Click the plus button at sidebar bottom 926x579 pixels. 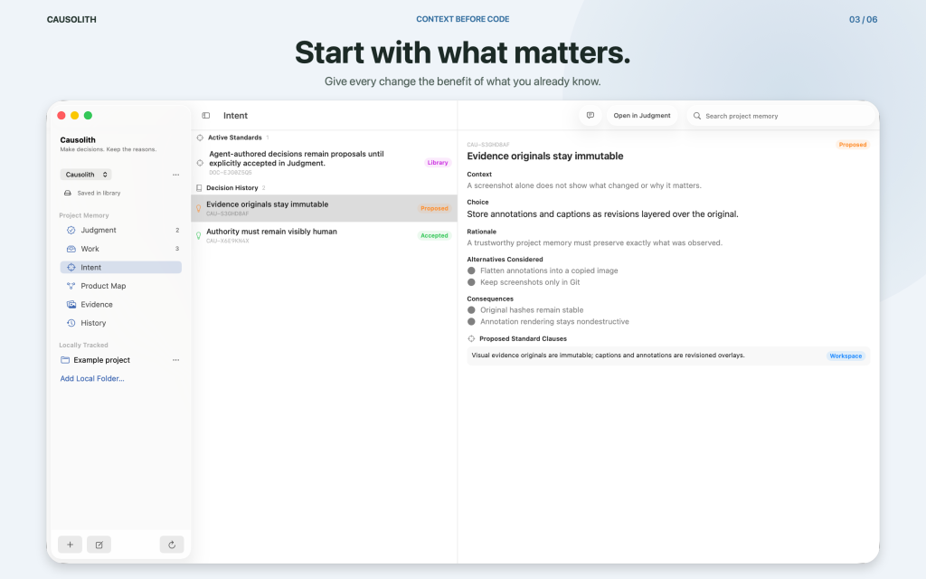[x=70, y=545]
